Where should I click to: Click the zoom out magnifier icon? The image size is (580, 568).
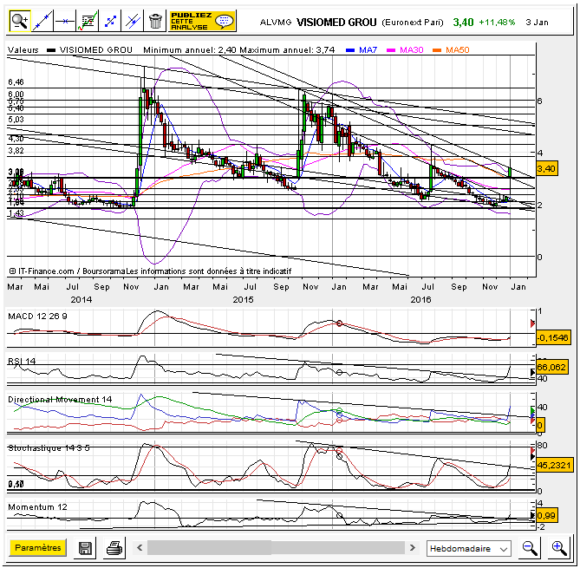coord(530,548)
